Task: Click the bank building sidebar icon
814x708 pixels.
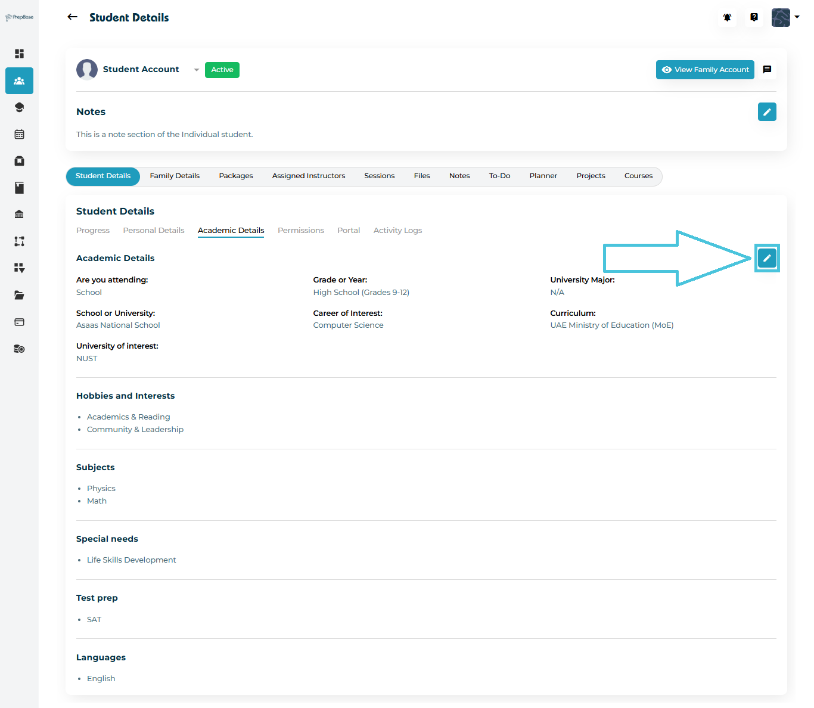Action: (x=19, y=215)
